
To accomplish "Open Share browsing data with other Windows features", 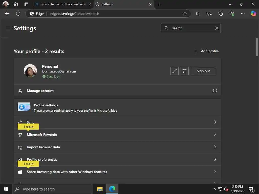I will (x=117, y=172).
